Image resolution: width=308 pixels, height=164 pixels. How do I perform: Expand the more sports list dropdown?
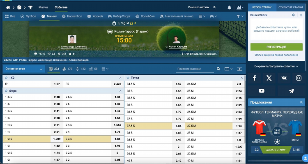202,16
